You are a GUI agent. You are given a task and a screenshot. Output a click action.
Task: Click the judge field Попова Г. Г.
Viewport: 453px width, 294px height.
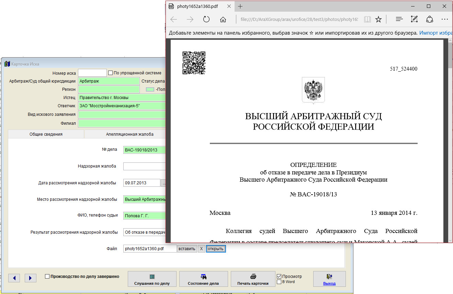pos(145,216)
